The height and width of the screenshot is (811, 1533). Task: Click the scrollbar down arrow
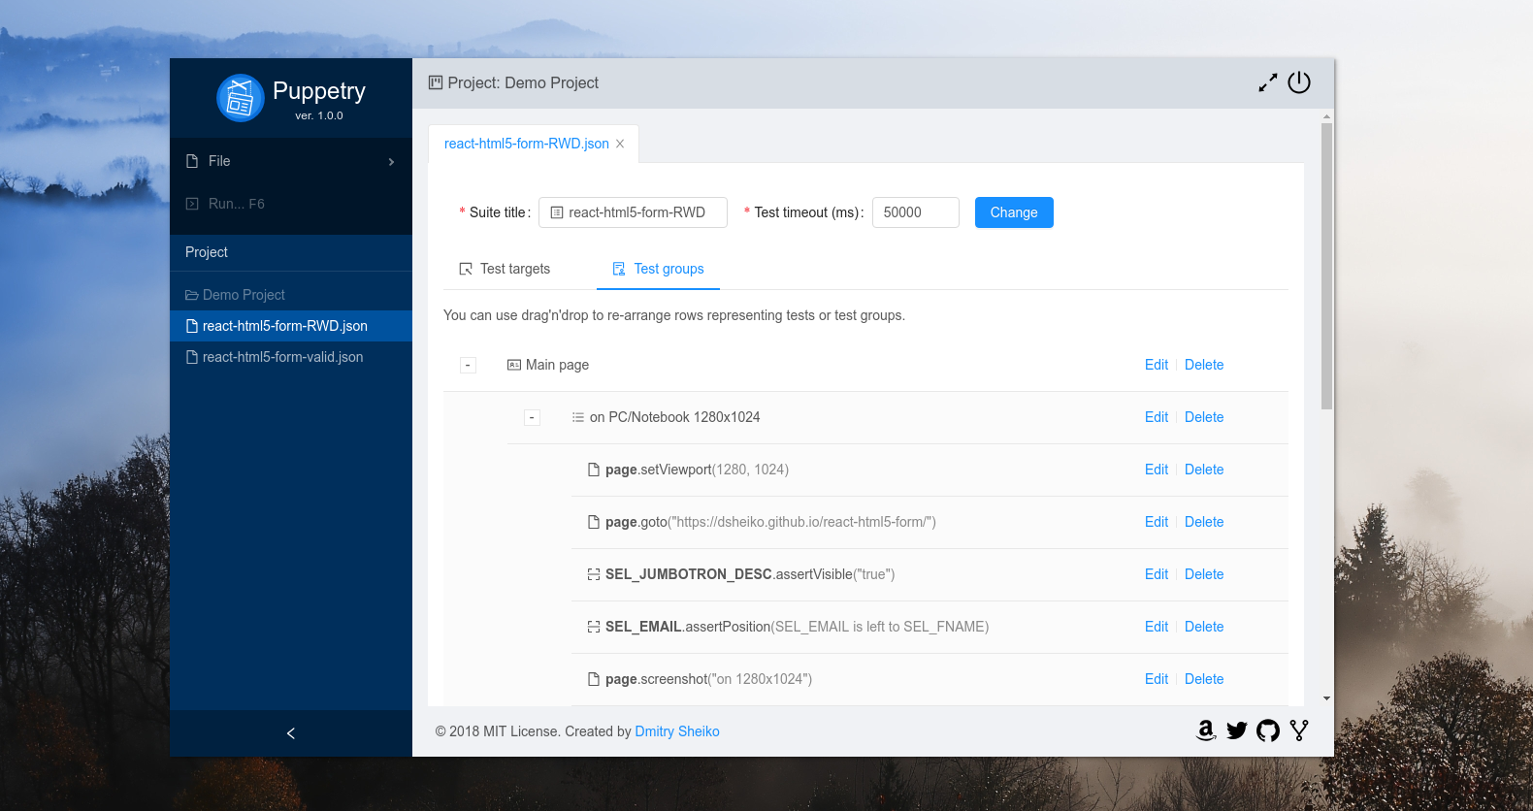[x=1326, y=698]
